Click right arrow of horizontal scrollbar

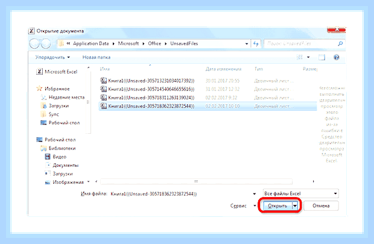(313, 181)
